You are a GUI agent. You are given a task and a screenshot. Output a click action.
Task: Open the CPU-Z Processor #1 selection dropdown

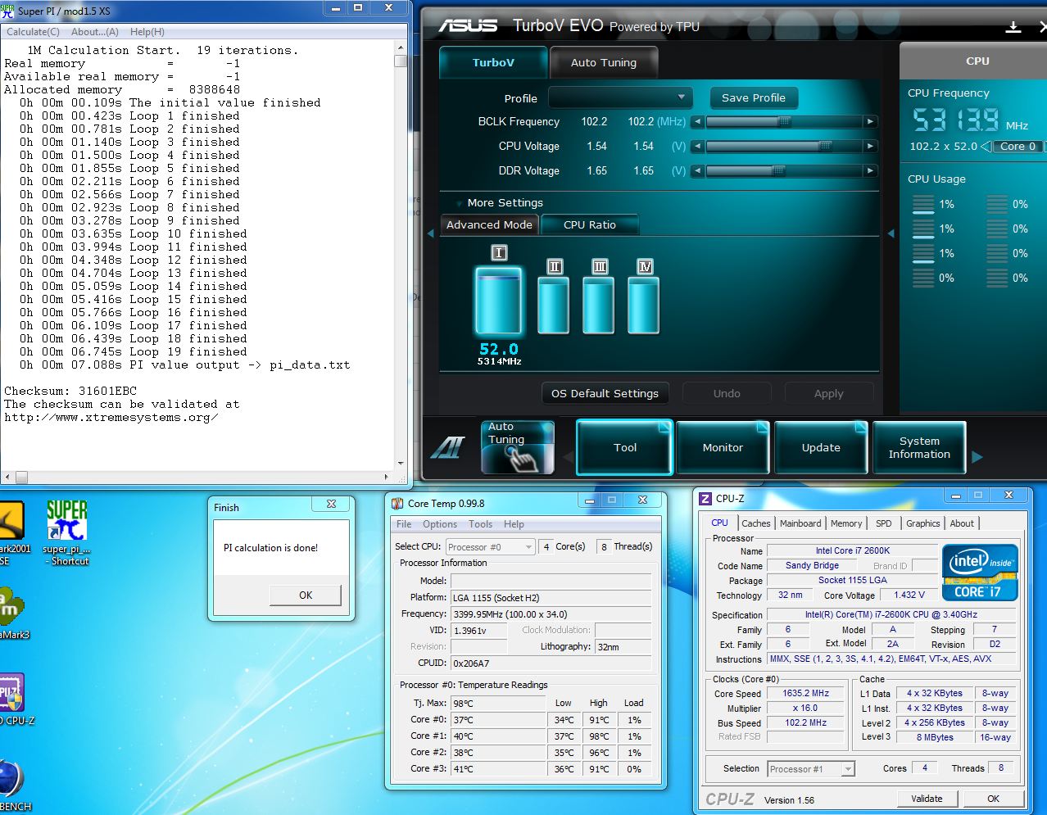[811, 769]
